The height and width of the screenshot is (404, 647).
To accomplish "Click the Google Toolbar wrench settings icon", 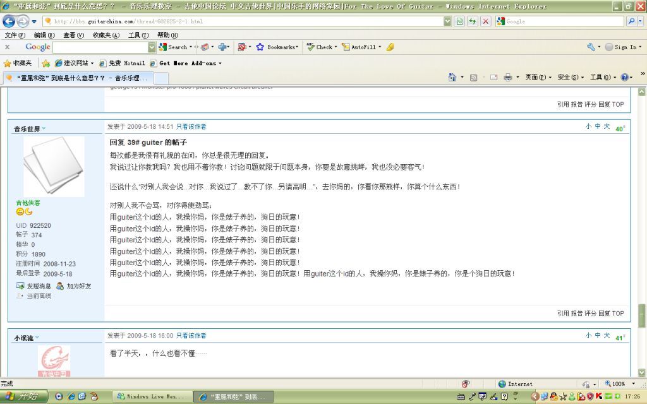I will point(591,47).
